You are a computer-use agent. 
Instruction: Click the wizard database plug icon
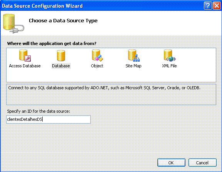coord(13,23)
